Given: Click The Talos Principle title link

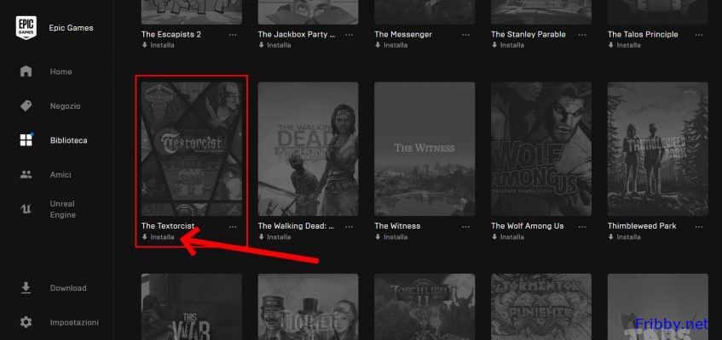Looking at the screenshot, I should click(x=643, y=35).
